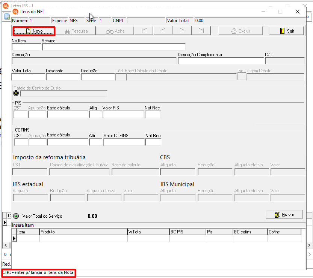The image size is (313, 278).
Task: Click the Itens da NF window app icon
Action: tap(15, 12)
